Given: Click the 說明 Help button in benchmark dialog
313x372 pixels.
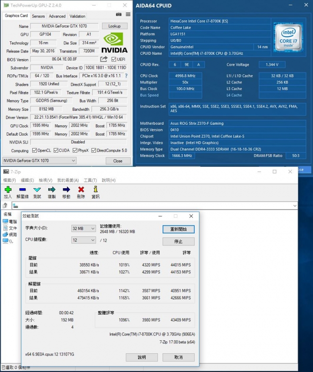Looking at the screenshot, I should pyautogui.click(x=142, y=357).
